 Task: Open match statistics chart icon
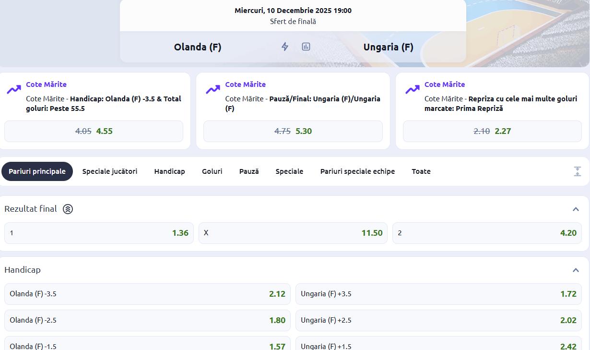point(306,47)
